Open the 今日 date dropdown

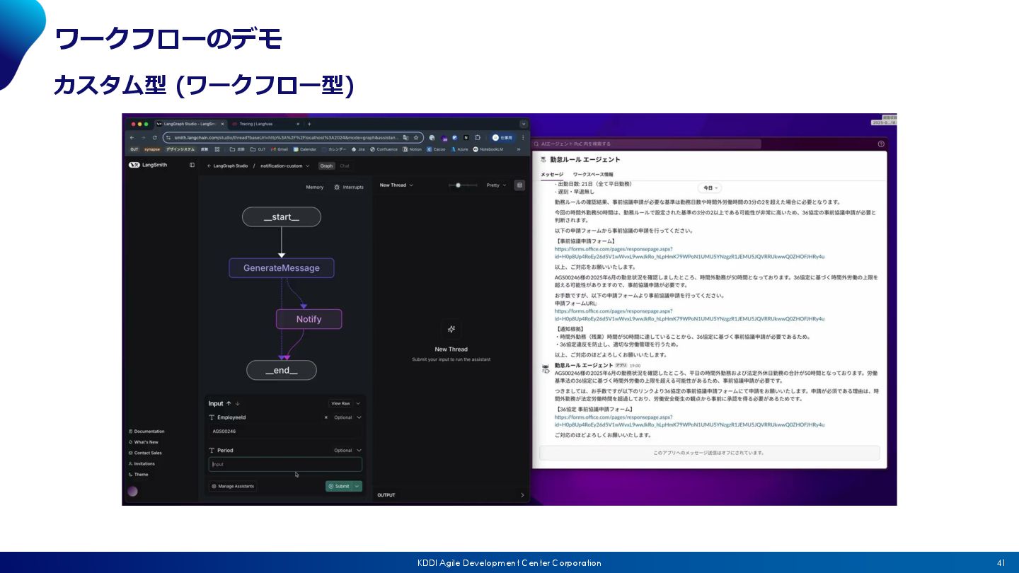pos(710,188)
